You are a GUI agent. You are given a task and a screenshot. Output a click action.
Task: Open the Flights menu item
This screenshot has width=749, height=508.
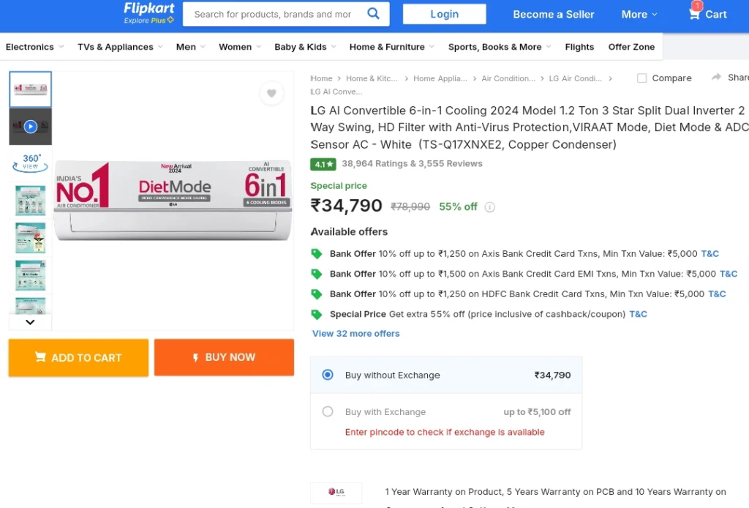[579, 47]
